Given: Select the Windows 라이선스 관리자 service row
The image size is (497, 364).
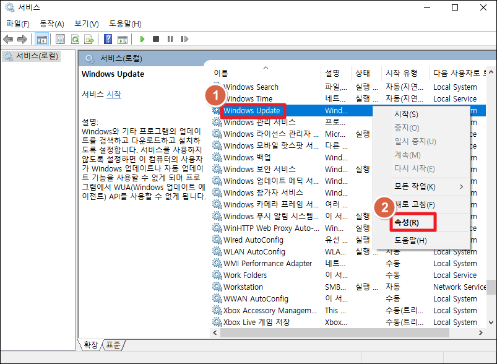Looking at the screenshot, I should (x=271, y=134).
